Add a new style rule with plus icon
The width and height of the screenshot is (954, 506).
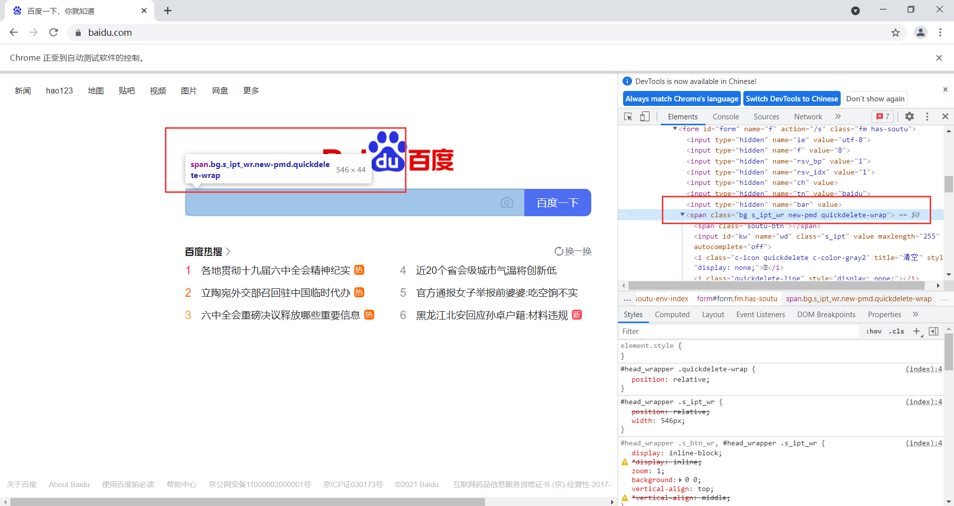tap(917, 332)
